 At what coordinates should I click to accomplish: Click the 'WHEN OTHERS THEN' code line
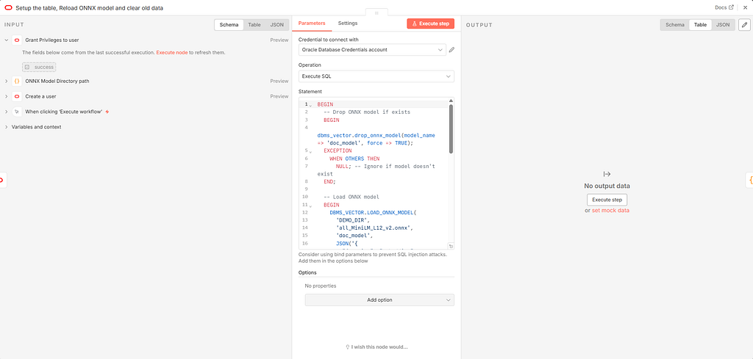(x=354, y=158)
